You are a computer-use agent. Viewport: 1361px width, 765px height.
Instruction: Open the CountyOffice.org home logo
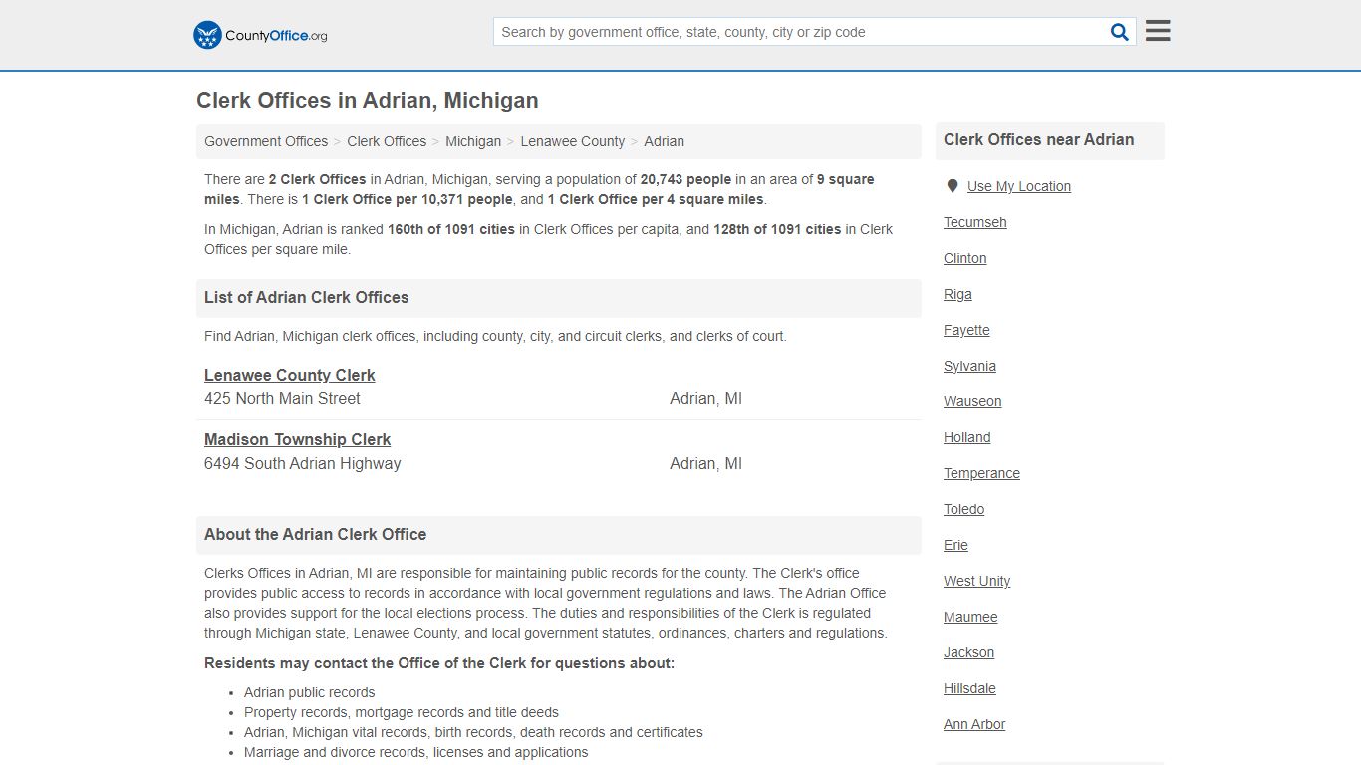click(x=260, y=35)
